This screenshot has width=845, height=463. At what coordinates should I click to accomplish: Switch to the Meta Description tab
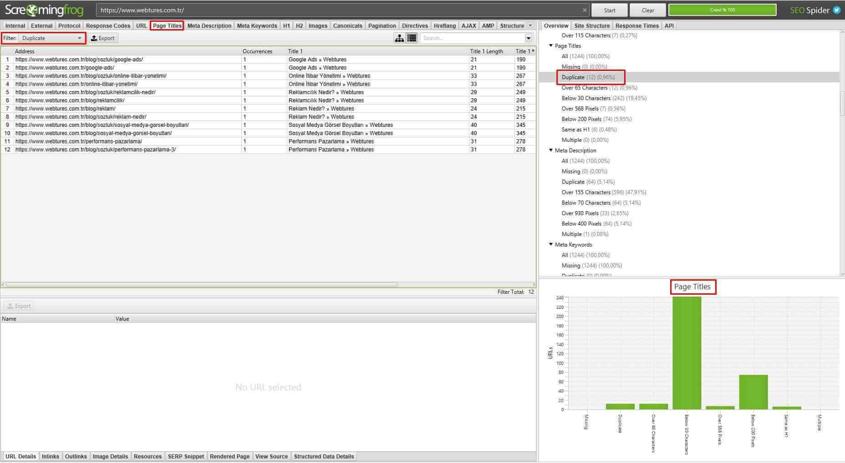[209, 25]
